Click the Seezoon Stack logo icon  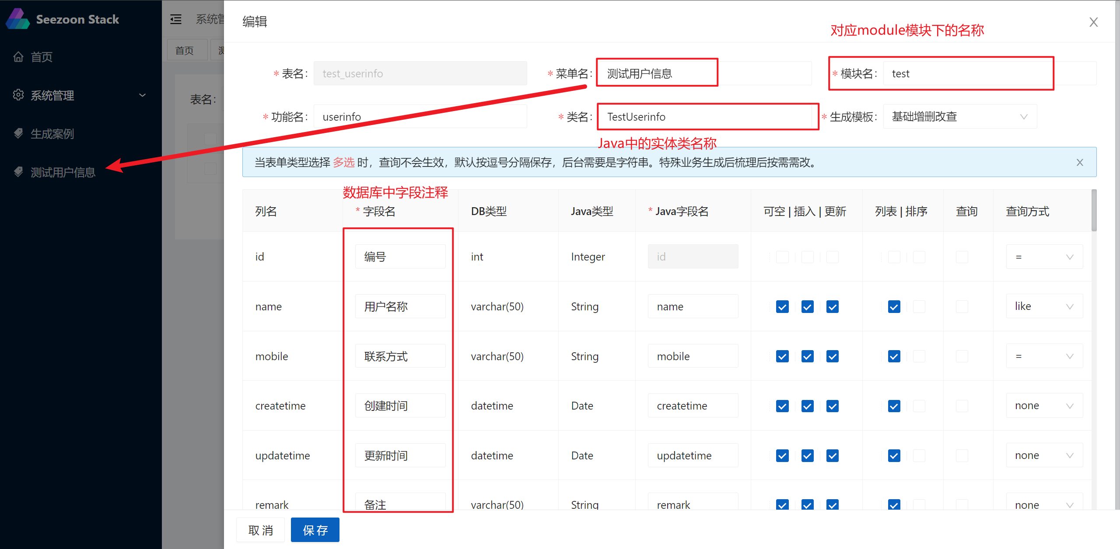click(17, 19)
